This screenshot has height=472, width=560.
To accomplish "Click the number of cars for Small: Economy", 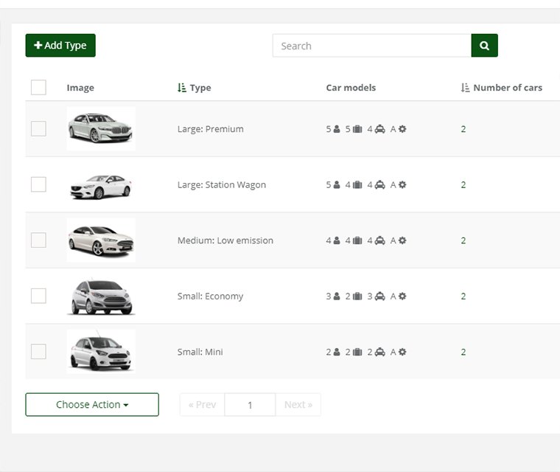I will click(463, 296).
